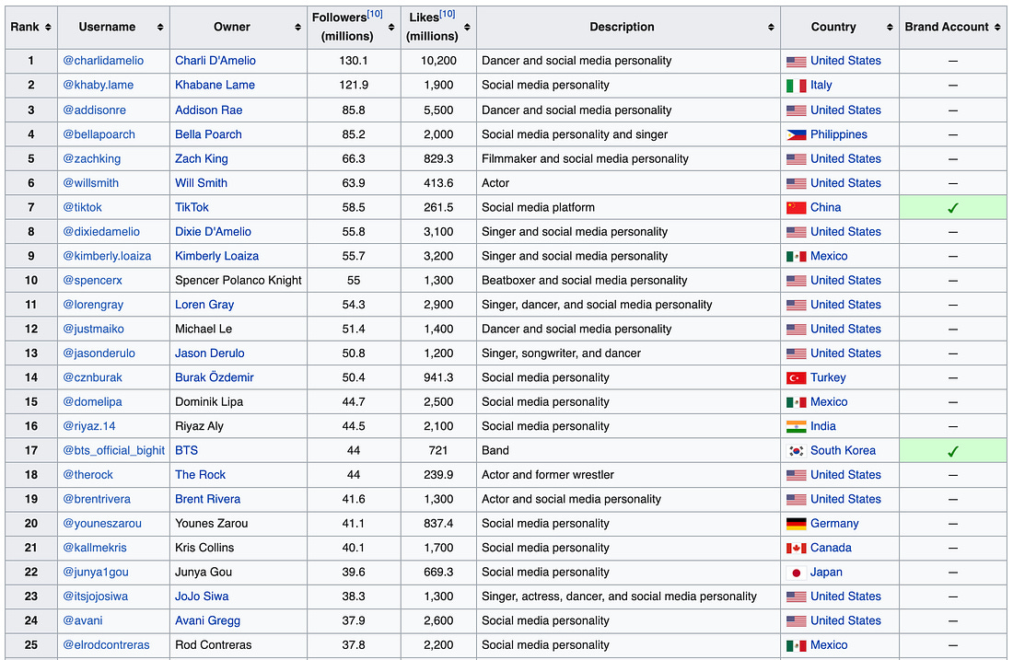
Task: Click owner name Spencer Polanco Knight
Action: tap(239, 280)
